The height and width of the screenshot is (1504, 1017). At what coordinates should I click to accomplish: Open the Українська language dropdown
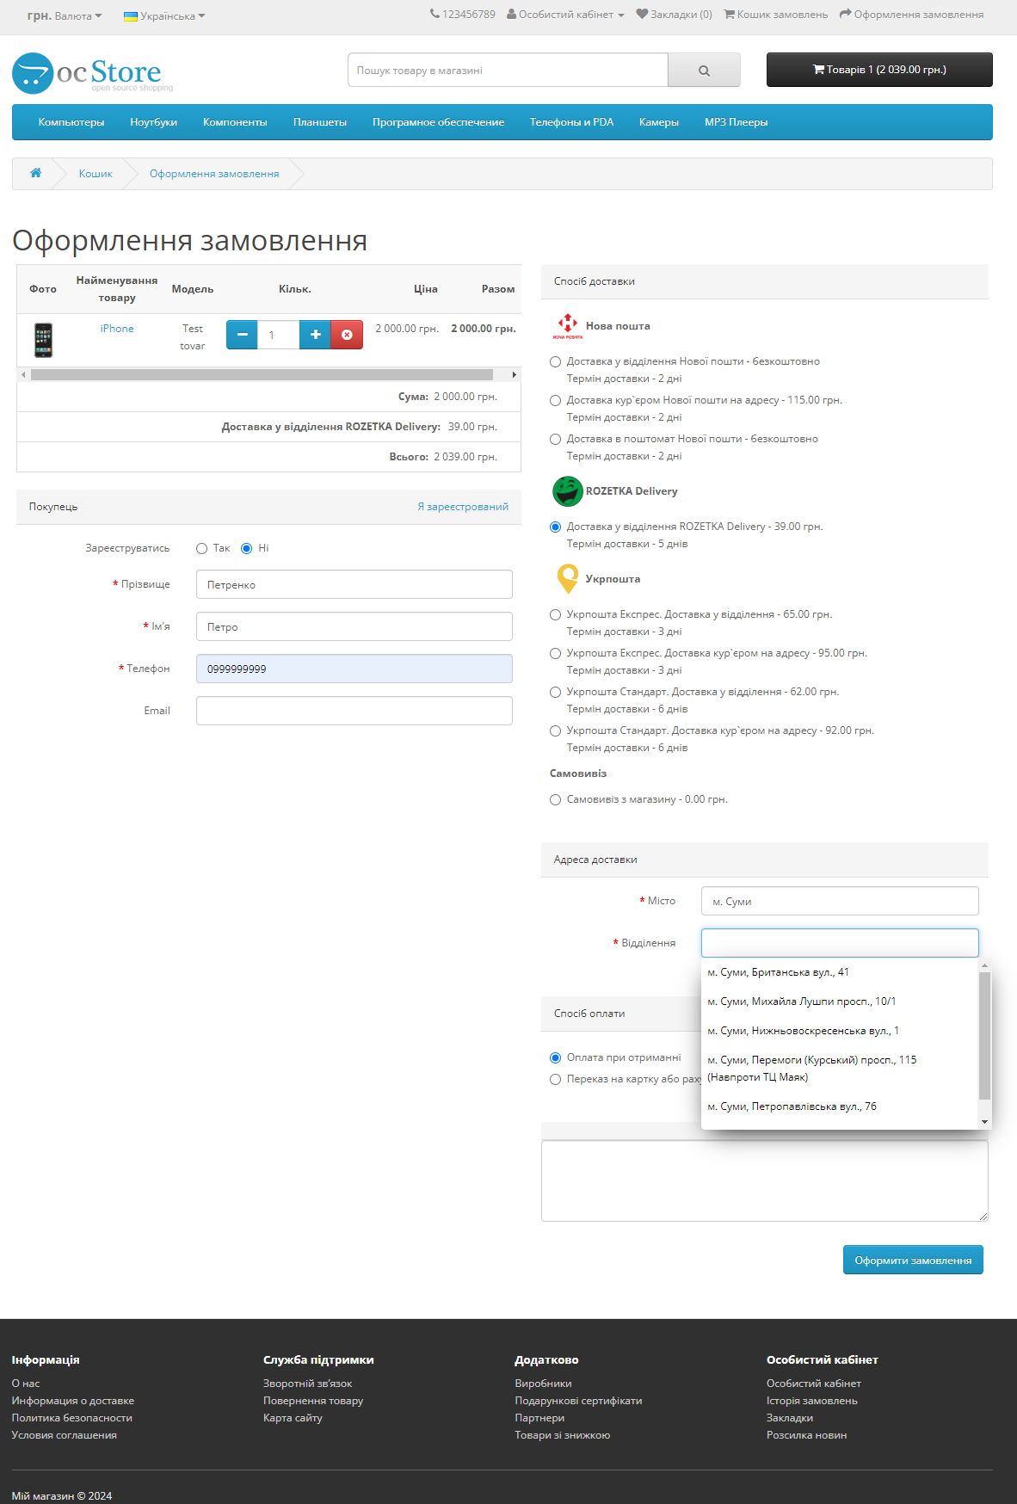coord(164,15)
